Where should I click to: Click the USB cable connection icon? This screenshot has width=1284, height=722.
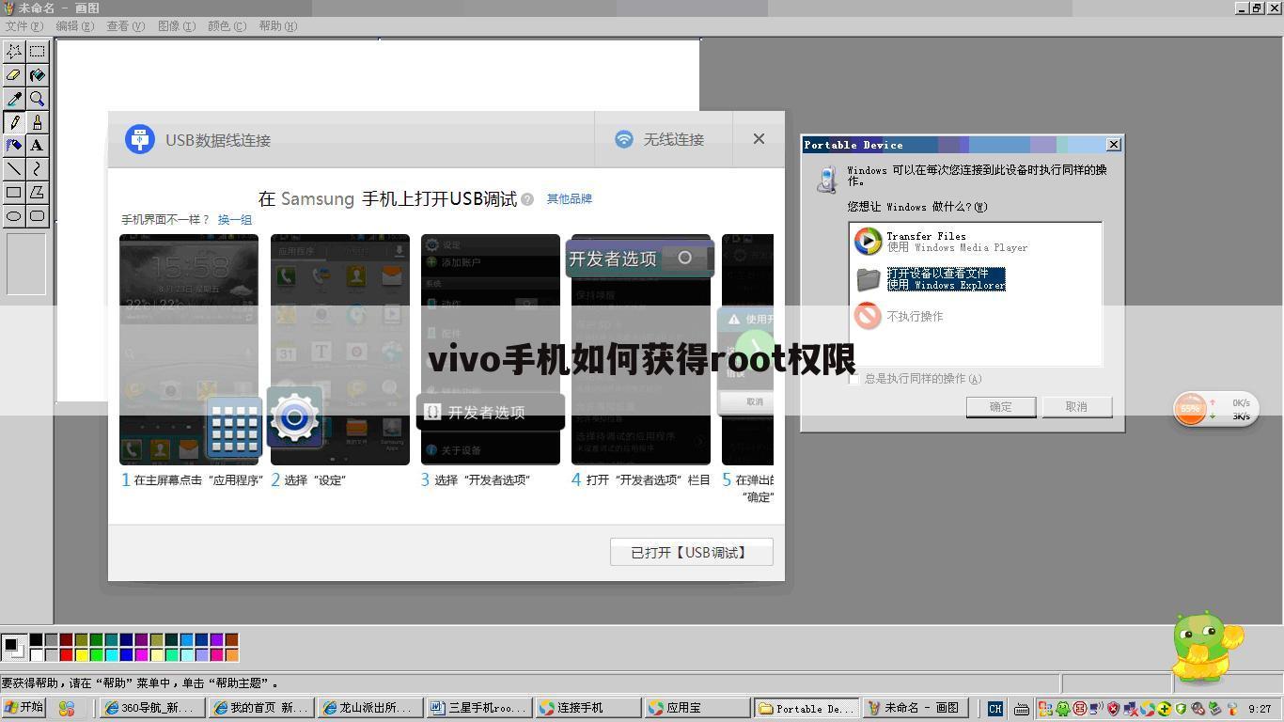pyautogui.click(x=140, y=139)
